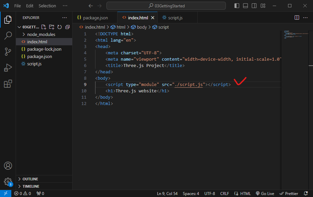This screenshot has height=197, width=313.
Task: Click the closing html tag on line 12
Action: (x=104, y=104)
